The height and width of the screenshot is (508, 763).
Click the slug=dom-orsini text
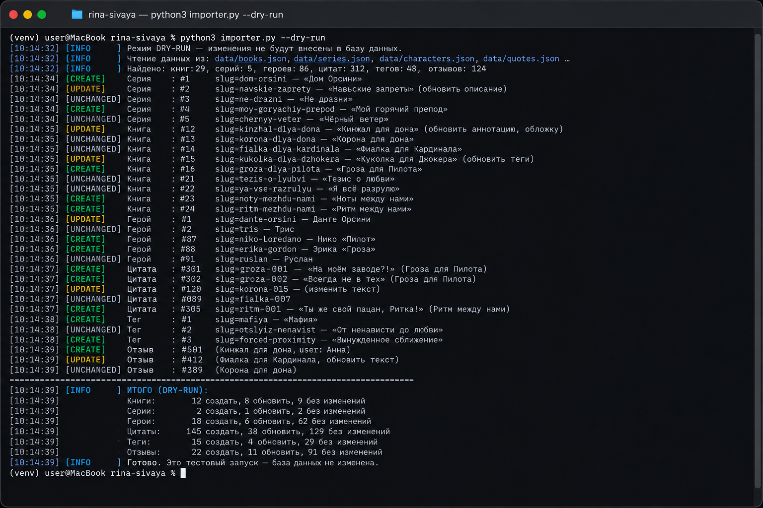[x=251, y=79]
